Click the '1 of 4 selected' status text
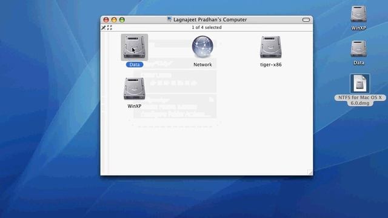 pyautogui.click(x=207, y=27)
